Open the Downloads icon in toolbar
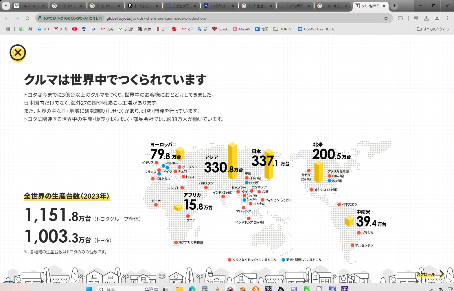This screenshot has height=291, width=454. coord(427,18)
